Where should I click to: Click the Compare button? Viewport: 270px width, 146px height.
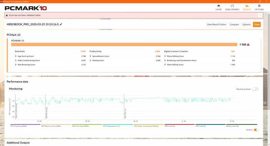pos(234,24)
